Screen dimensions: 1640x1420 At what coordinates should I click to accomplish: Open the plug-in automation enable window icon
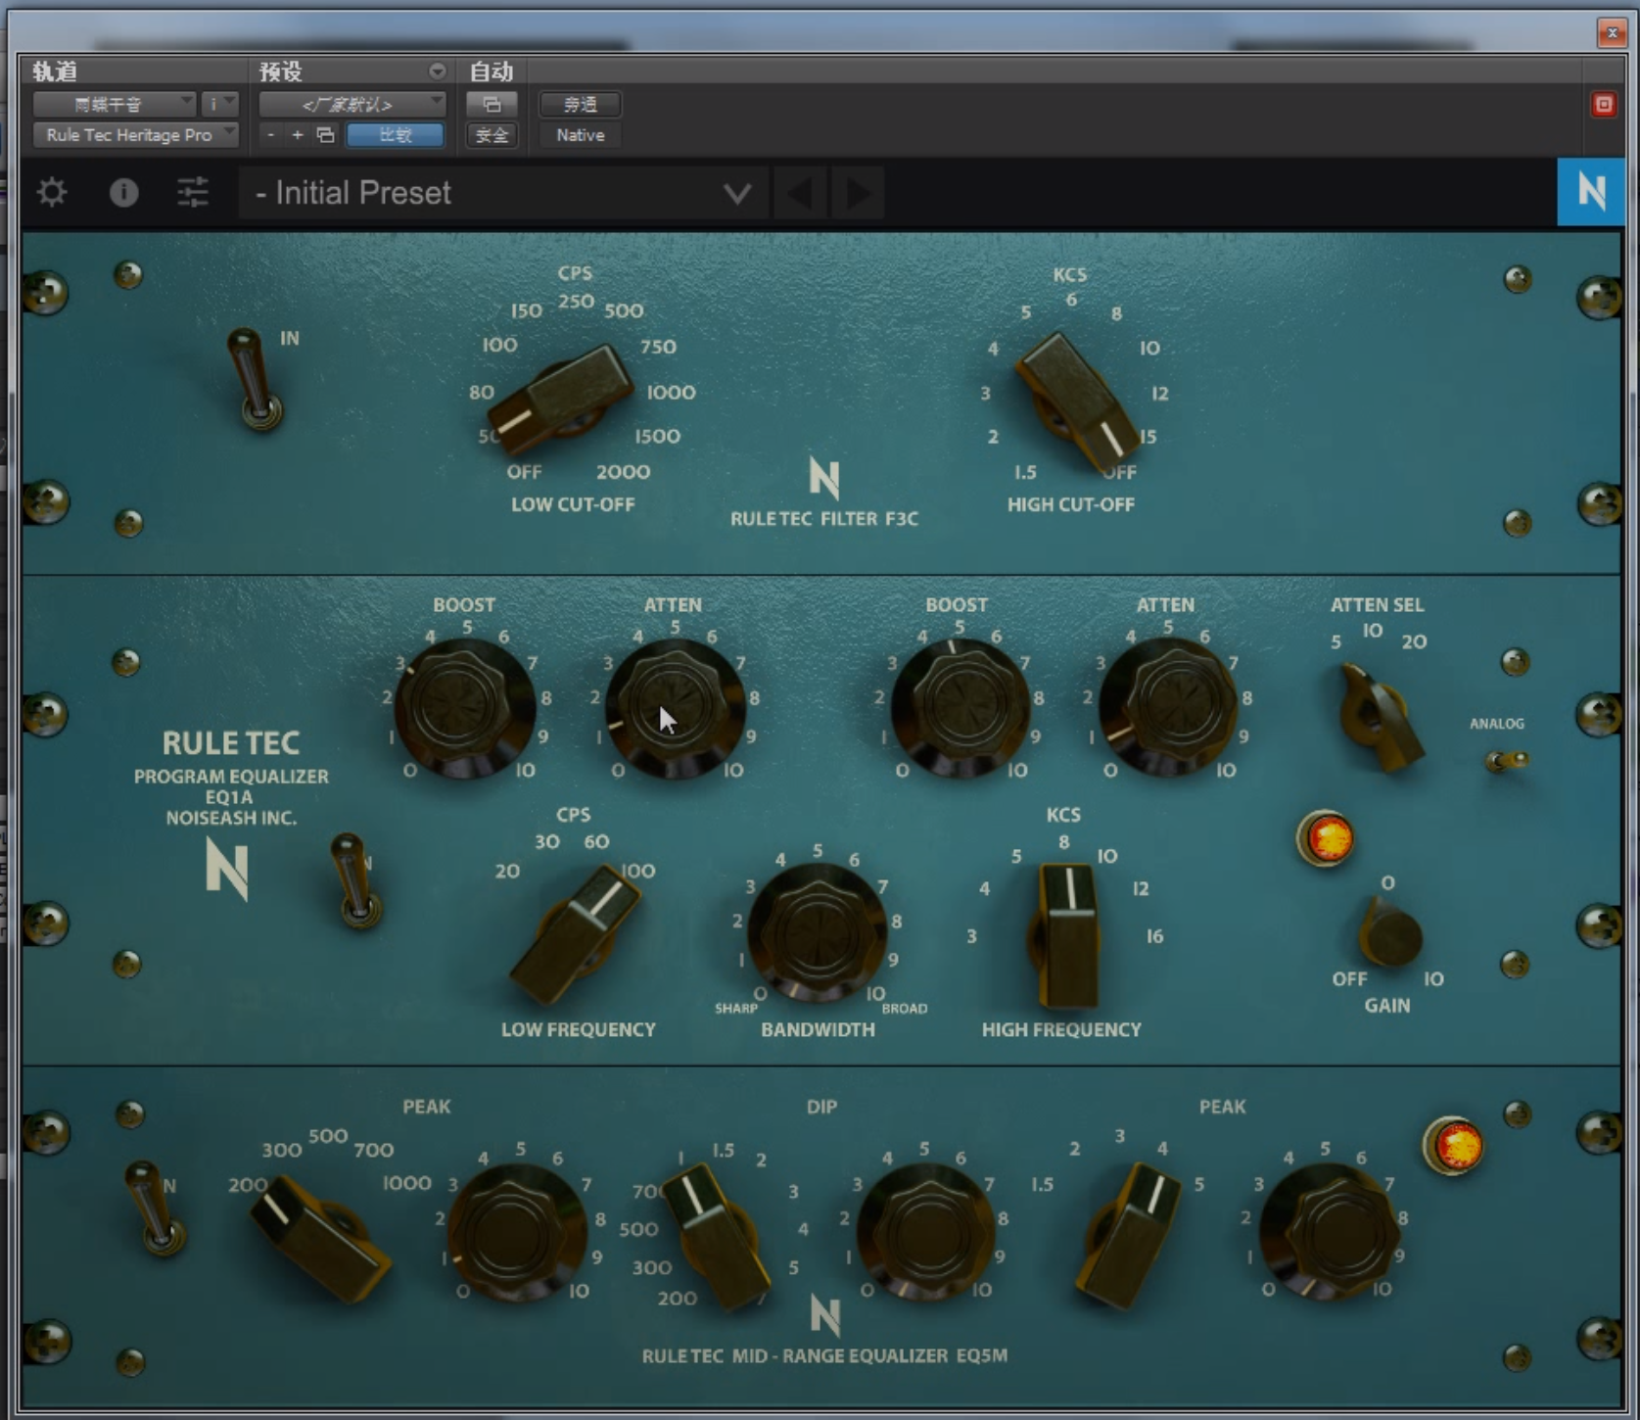click(x=492, y=104)
